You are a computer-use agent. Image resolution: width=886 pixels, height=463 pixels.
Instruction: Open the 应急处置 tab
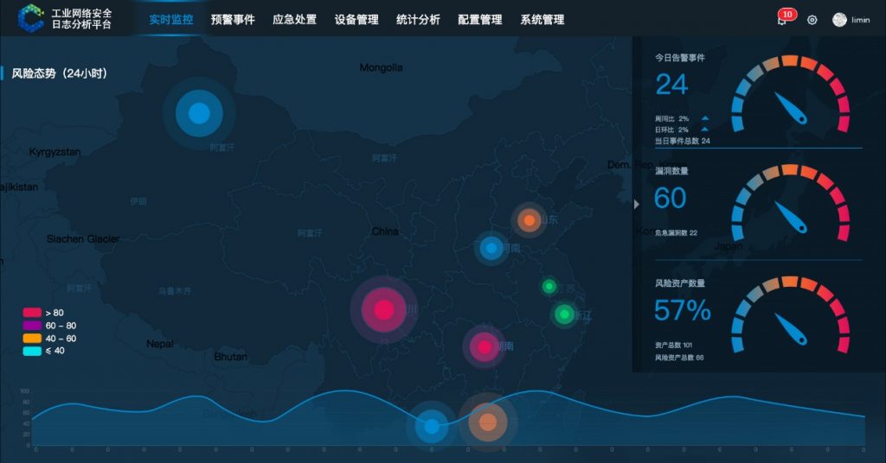click(x=294, y=20)
